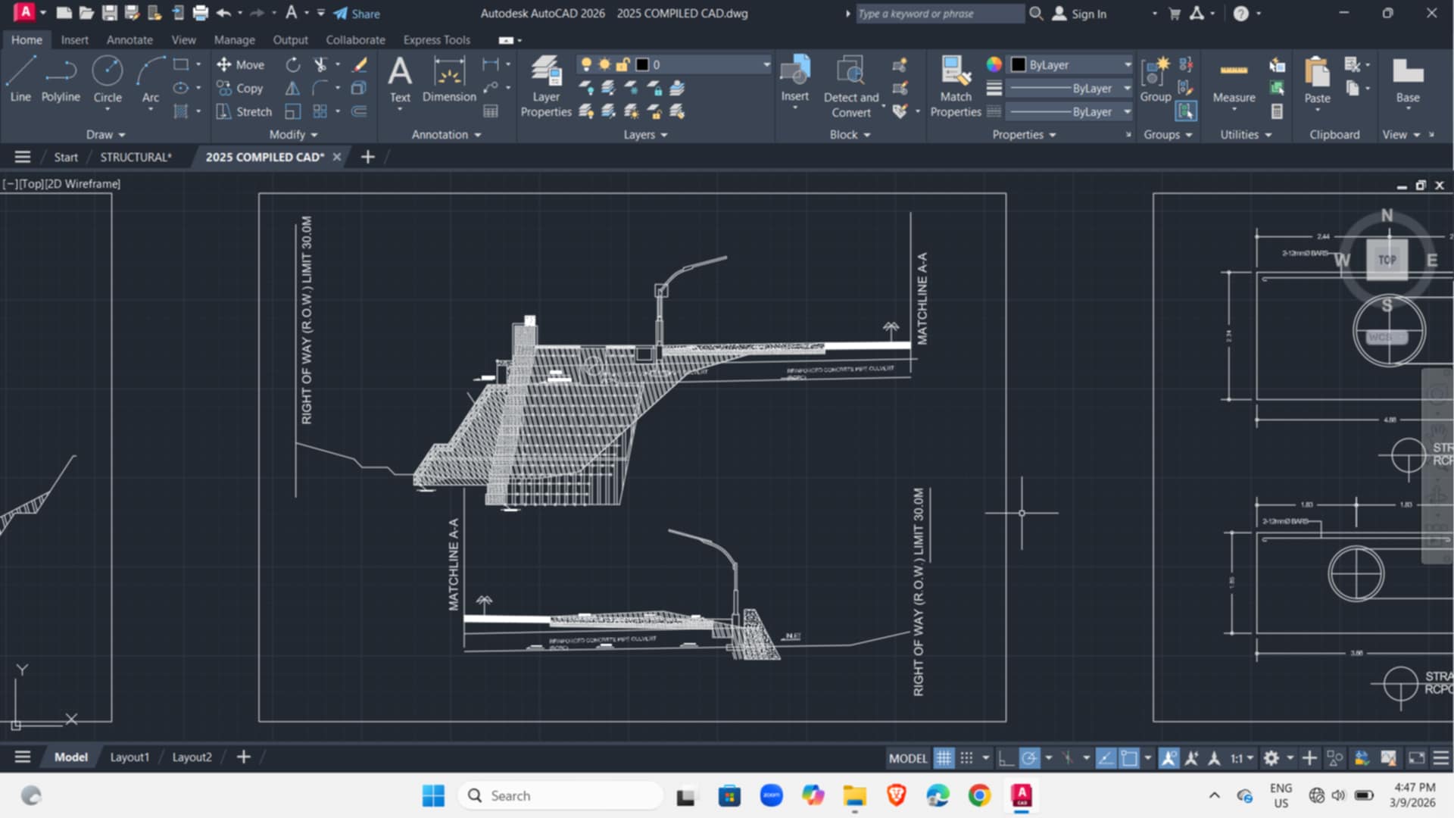
Task: Click the Sign In button
Action: click(x=1080, y=14)
